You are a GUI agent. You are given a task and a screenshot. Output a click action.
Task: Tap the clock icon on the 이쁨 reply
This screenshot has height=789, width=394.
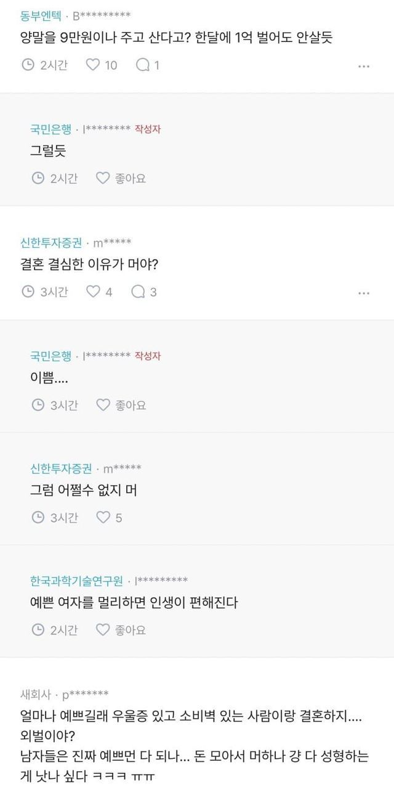click(x=38, y=405)
